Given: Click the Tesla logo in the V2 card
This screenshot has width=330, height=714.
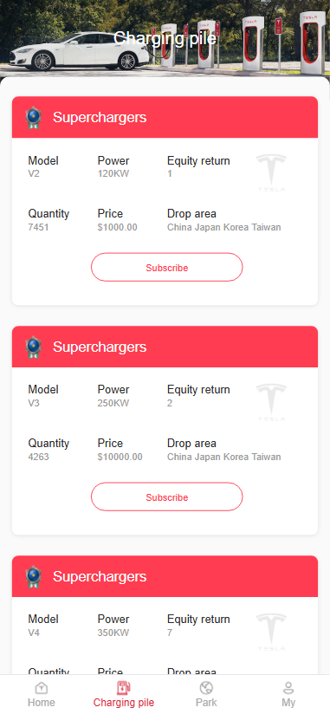Looking at the screenshot, I should [x=271, y=173].
